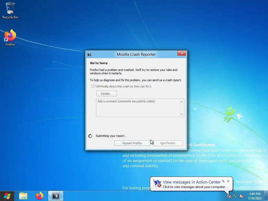This screenshot has width=268, height=201.
Task: Click the submitting spinner icon
Action: click(90, 136)
